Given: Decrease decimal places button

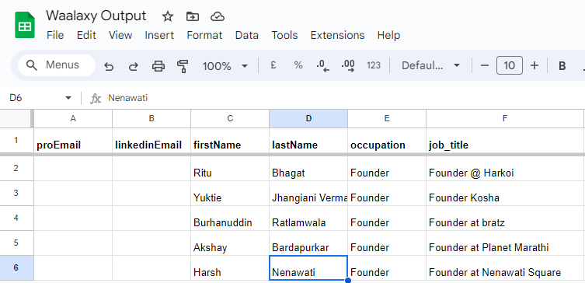Looking at the screenshot, I should [x=322, y=66].
